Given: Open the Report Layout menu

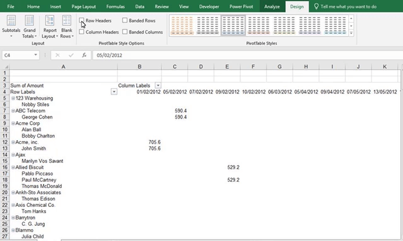Looking at the screenshot, I should [50, 26].
